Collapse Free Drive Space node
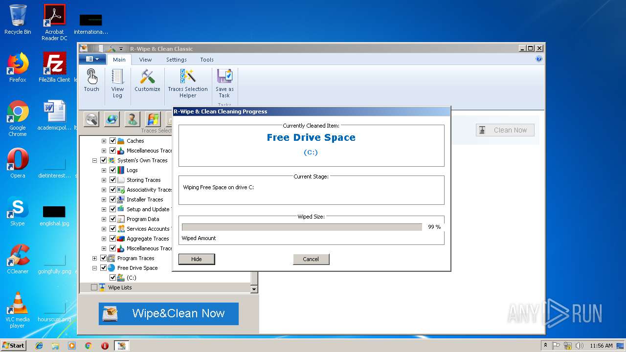 coord(94,268)
